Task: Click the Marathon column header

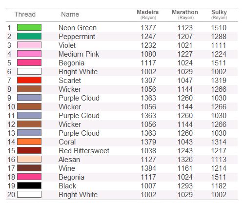Action: (x=185, y=15)
